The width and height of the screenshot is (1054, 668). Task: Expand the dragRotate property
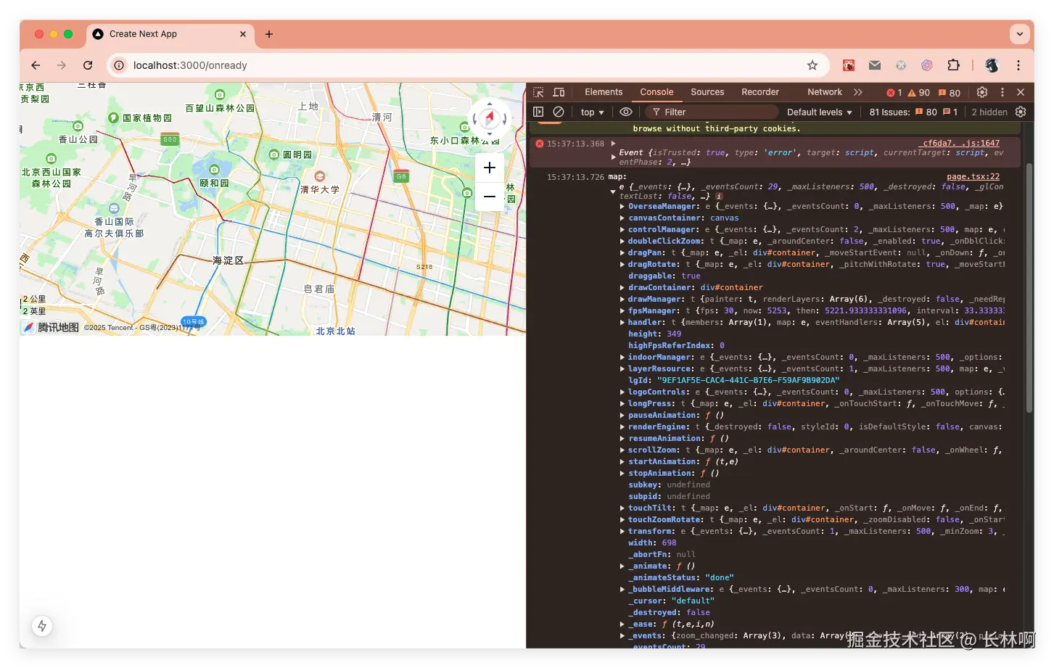(x=622, y=265)
